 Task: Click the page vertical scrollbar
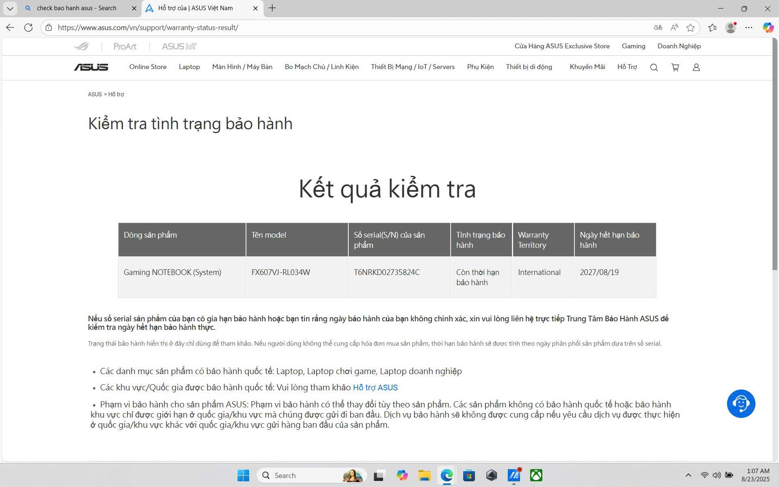[x=775, y=154]
